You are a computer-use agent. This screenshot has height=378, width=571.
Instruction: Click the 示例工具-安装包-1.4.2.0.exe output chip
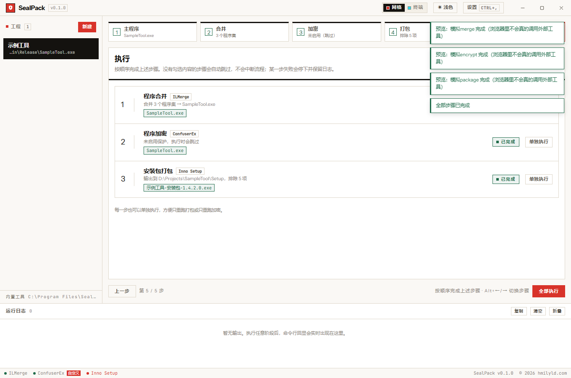click(179, 188)
